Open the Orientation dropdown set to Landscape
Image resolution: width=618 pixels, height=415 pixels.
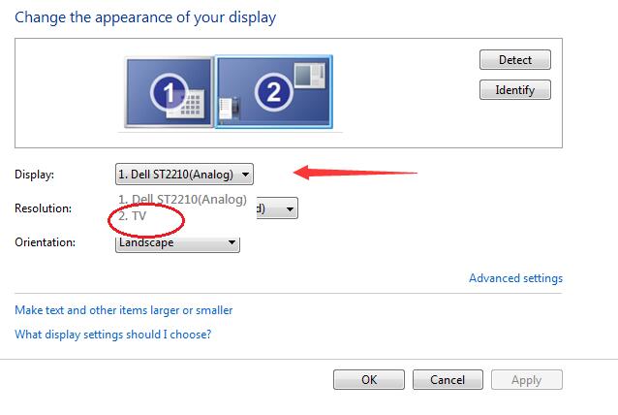[x=177, y=243]
